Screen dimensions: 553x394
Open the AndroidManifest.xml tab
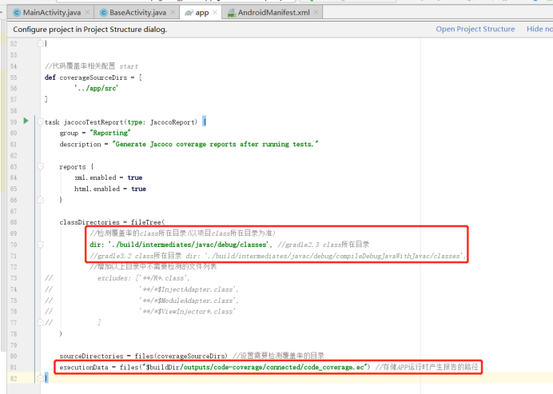coord(273,13)
